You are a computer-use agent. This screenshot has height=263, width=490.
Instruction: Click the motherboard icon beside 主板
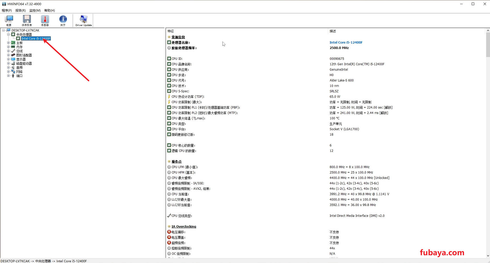click(x=13, y=43)
